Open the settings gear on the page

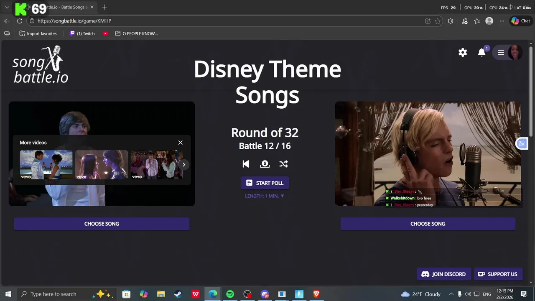click(463, 52)
